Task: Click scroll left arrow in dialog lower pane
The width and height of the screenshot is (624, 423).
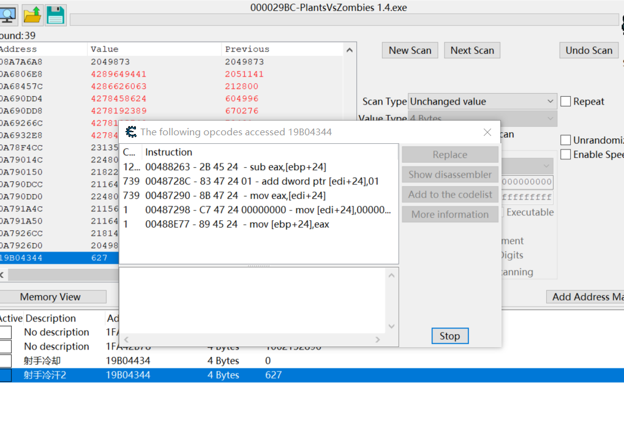Action: point(127,339)
